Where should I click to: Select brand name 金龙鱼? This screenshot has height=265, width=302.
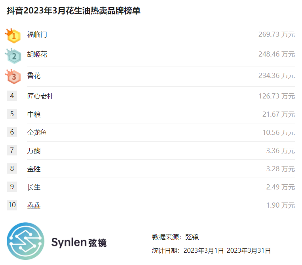(37, 132)
